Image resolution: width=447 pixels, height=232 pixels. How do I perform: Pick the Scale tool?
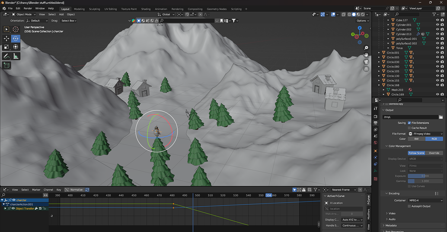[x=6, y=47]
